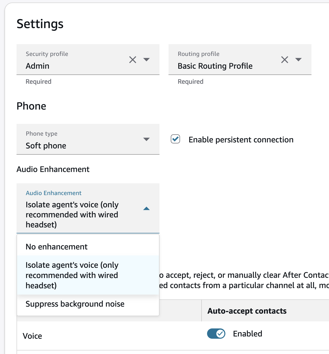
Task: Select the "No enhancement" option
Action: 57,247
